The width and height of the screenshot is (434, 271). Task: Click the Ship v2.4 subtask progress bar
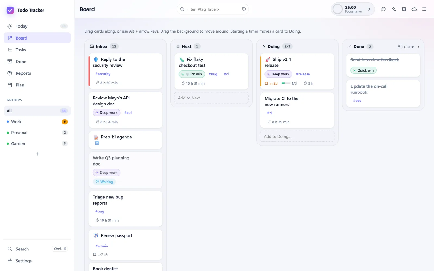(286, 83)
